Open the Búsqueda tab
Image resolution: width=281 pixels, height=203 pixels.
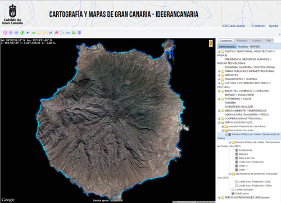[242, 40]
